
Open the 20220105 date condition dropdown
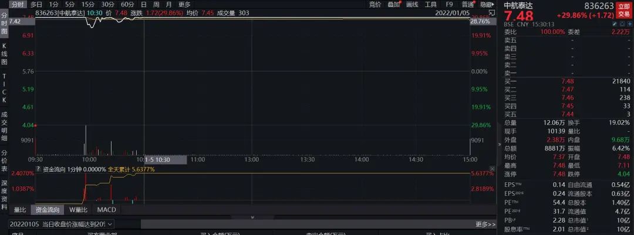62,224
